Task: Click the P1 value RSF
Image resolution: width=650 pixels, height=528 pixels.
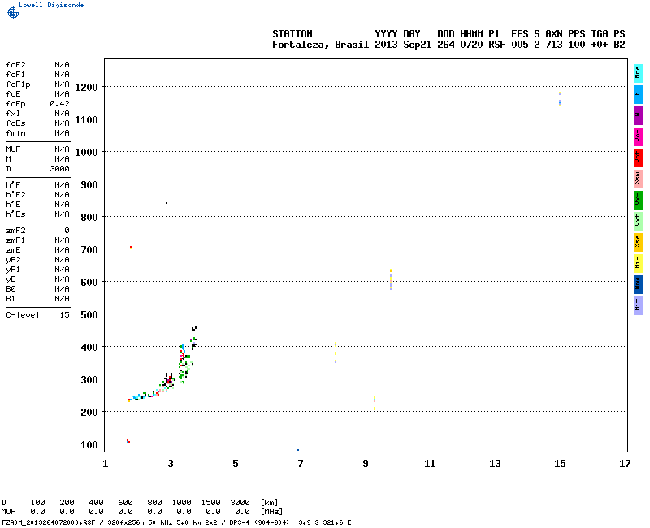Action: coord(496,45)
